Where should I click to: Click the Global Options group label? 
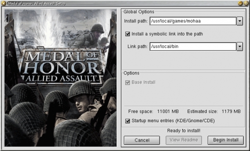tap(139, 12)
